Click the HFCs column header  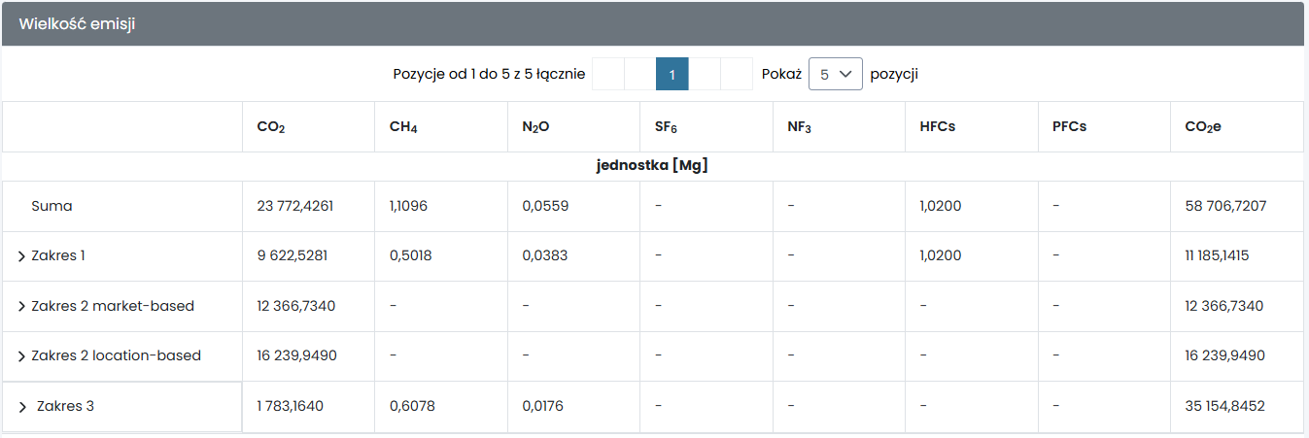point(937,127)
